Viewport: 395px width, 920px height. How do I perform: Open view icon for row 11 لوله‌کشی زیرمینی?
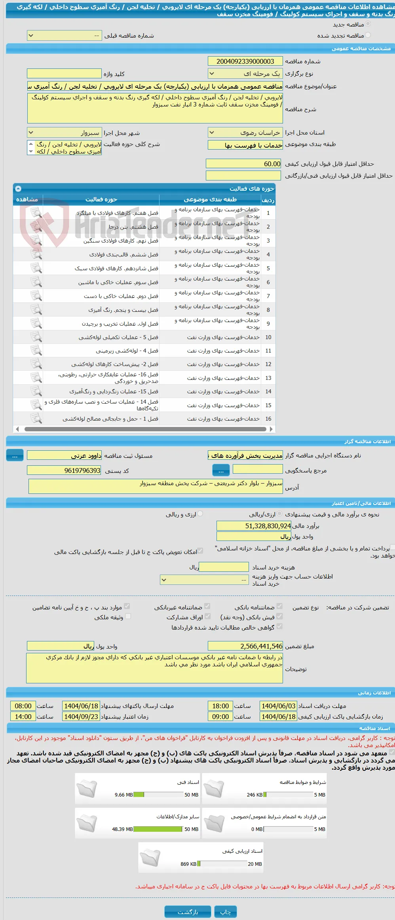click(36, 351)
